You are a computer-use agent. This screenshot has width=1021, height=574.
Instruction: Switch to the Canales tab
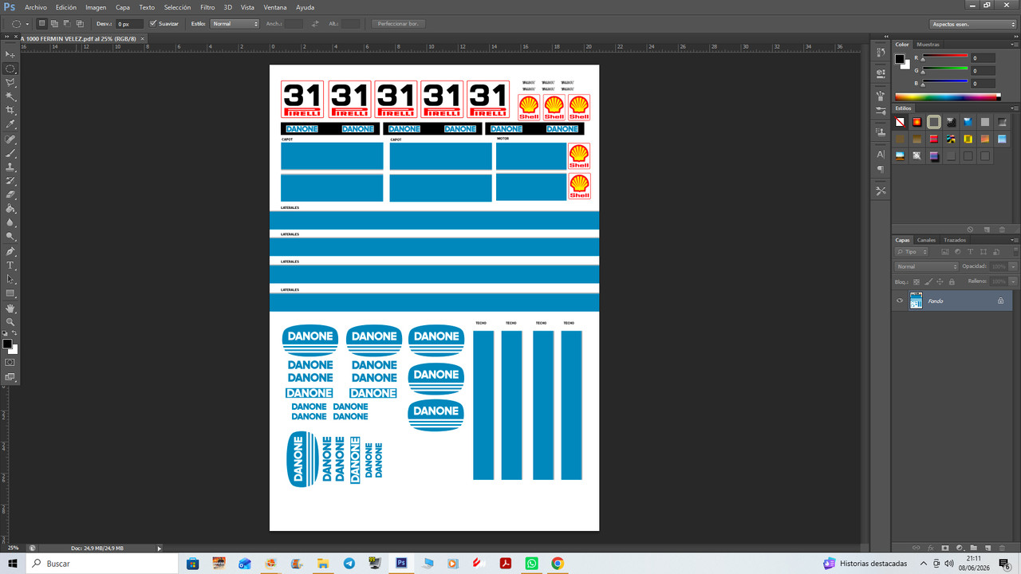pyautogui.click(x=926, y=240)
